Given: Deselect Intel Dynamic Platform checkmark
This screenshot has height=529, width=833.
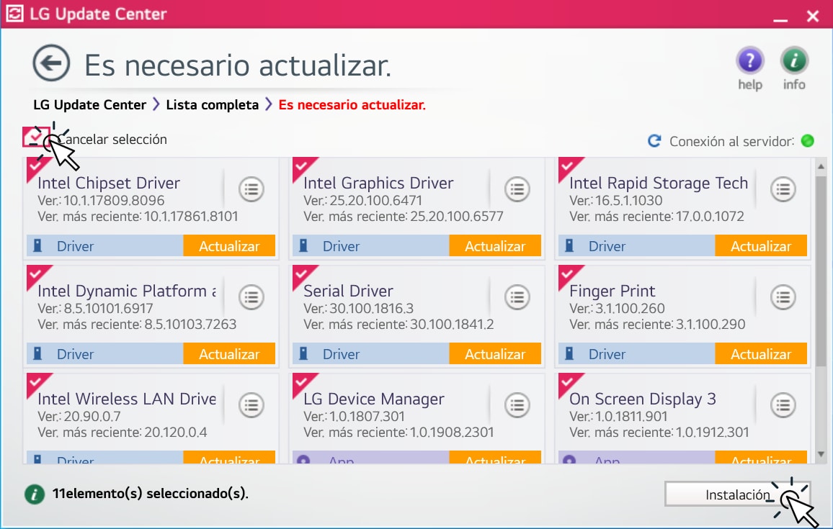Looking at the screenshot, I should [x=36, y=274].
